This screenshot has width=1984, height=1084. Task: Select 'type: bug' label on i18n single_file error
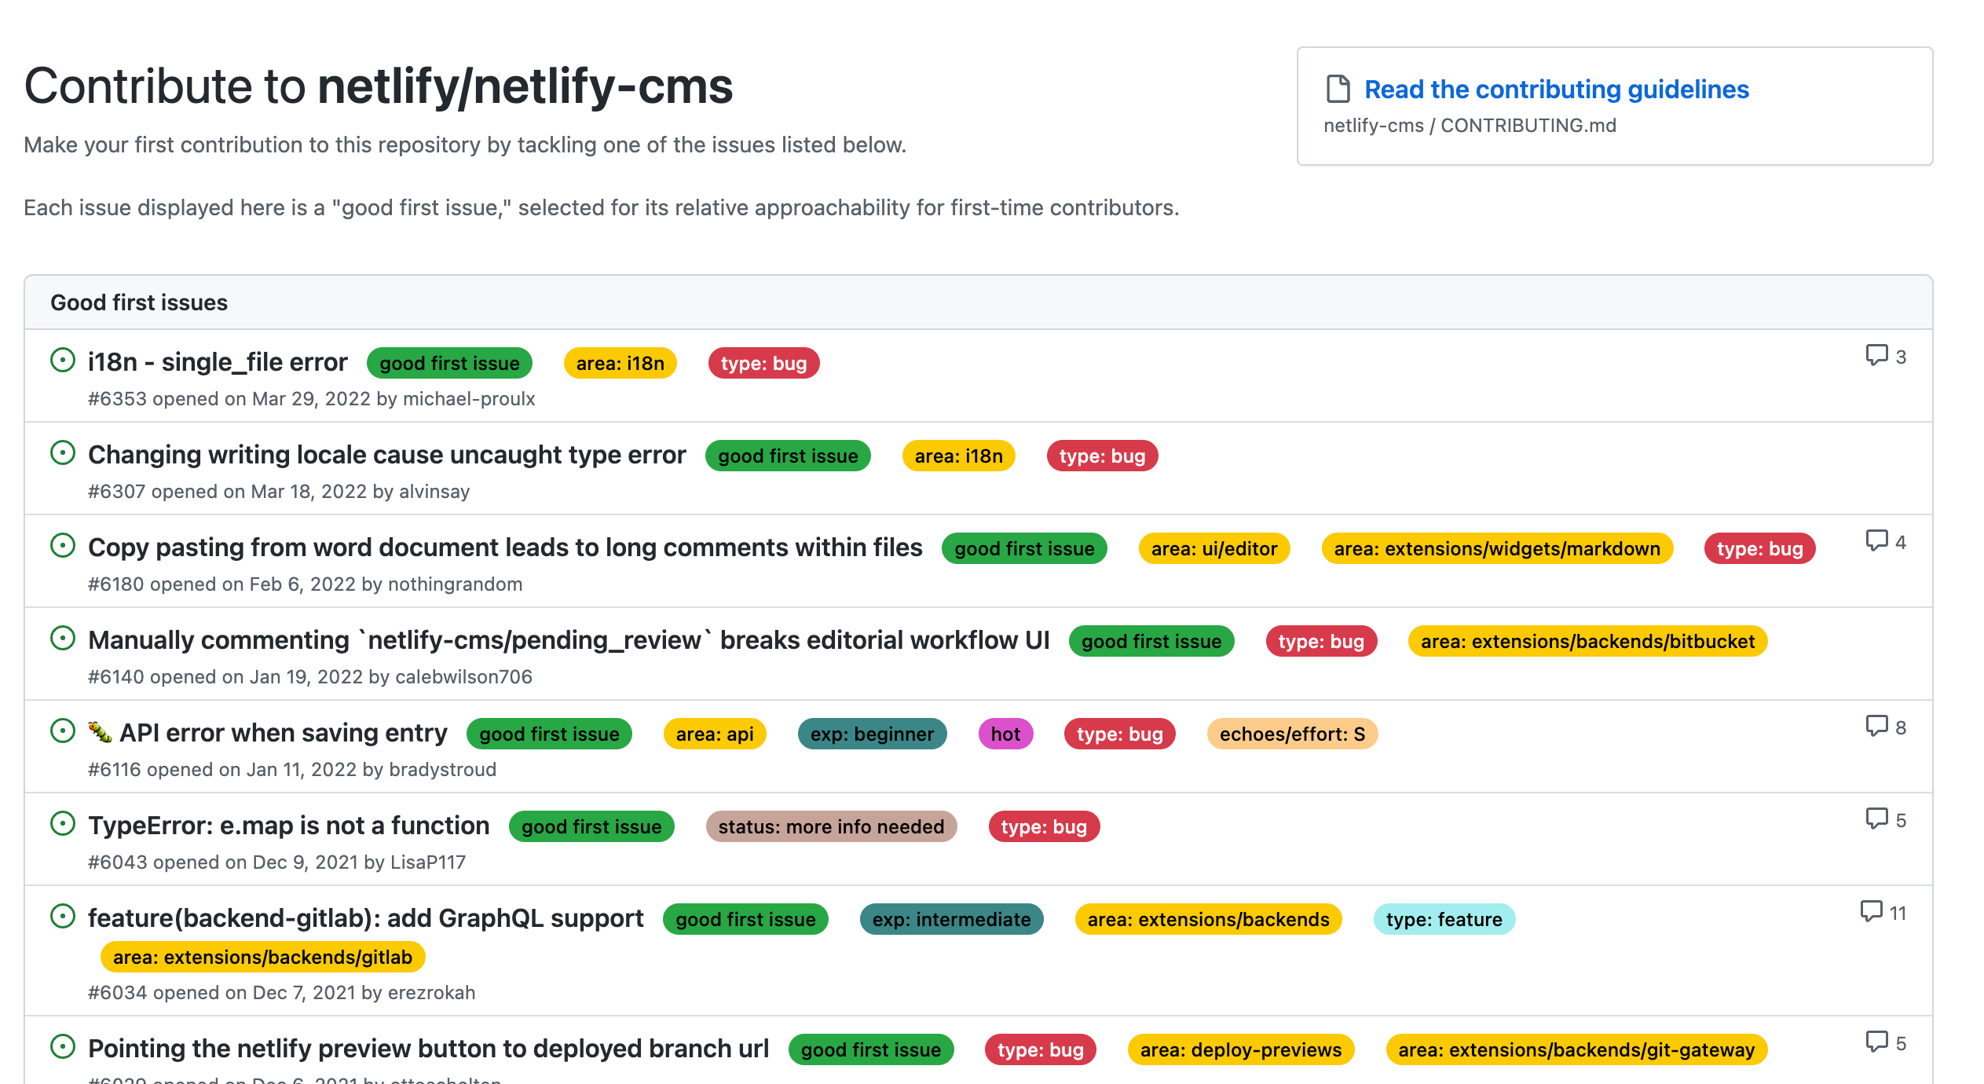[763, 363]
